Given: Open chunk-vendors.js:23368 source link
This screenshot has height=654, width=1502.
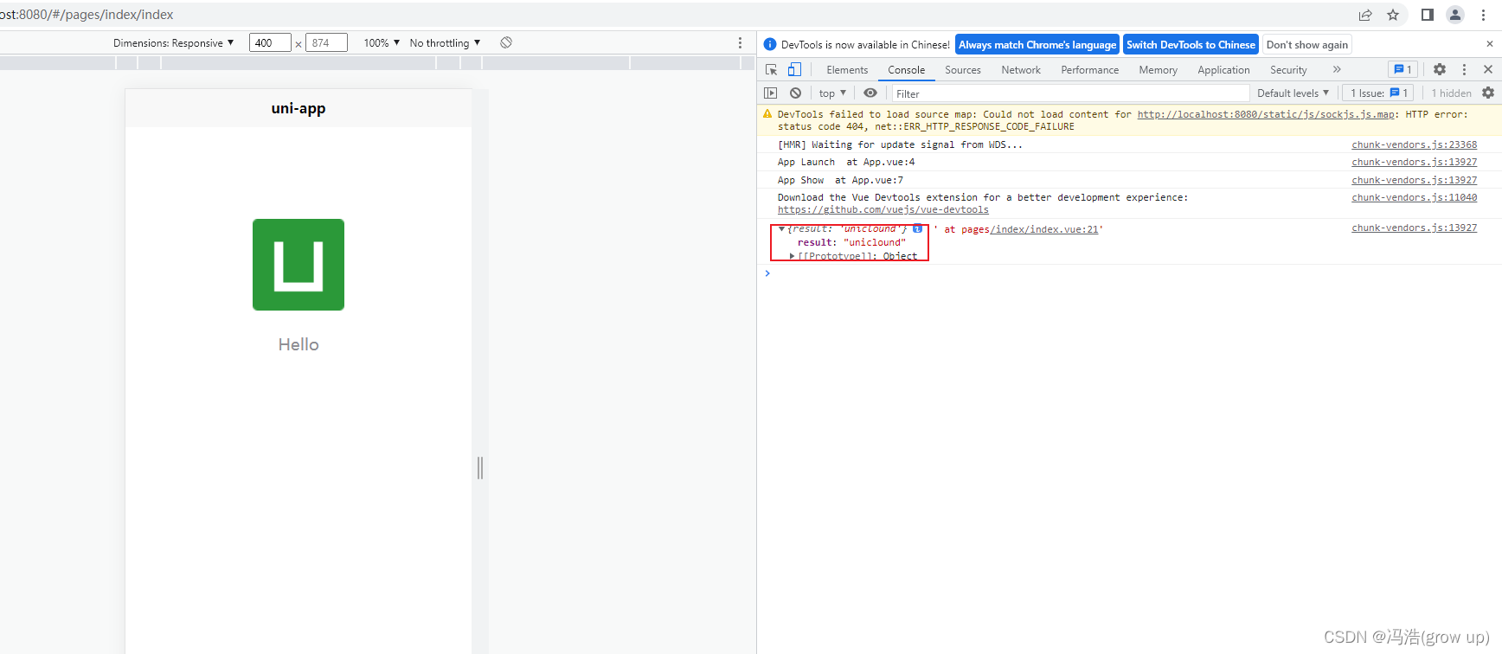Looking at the screenshot, I should click(1414, 144).
